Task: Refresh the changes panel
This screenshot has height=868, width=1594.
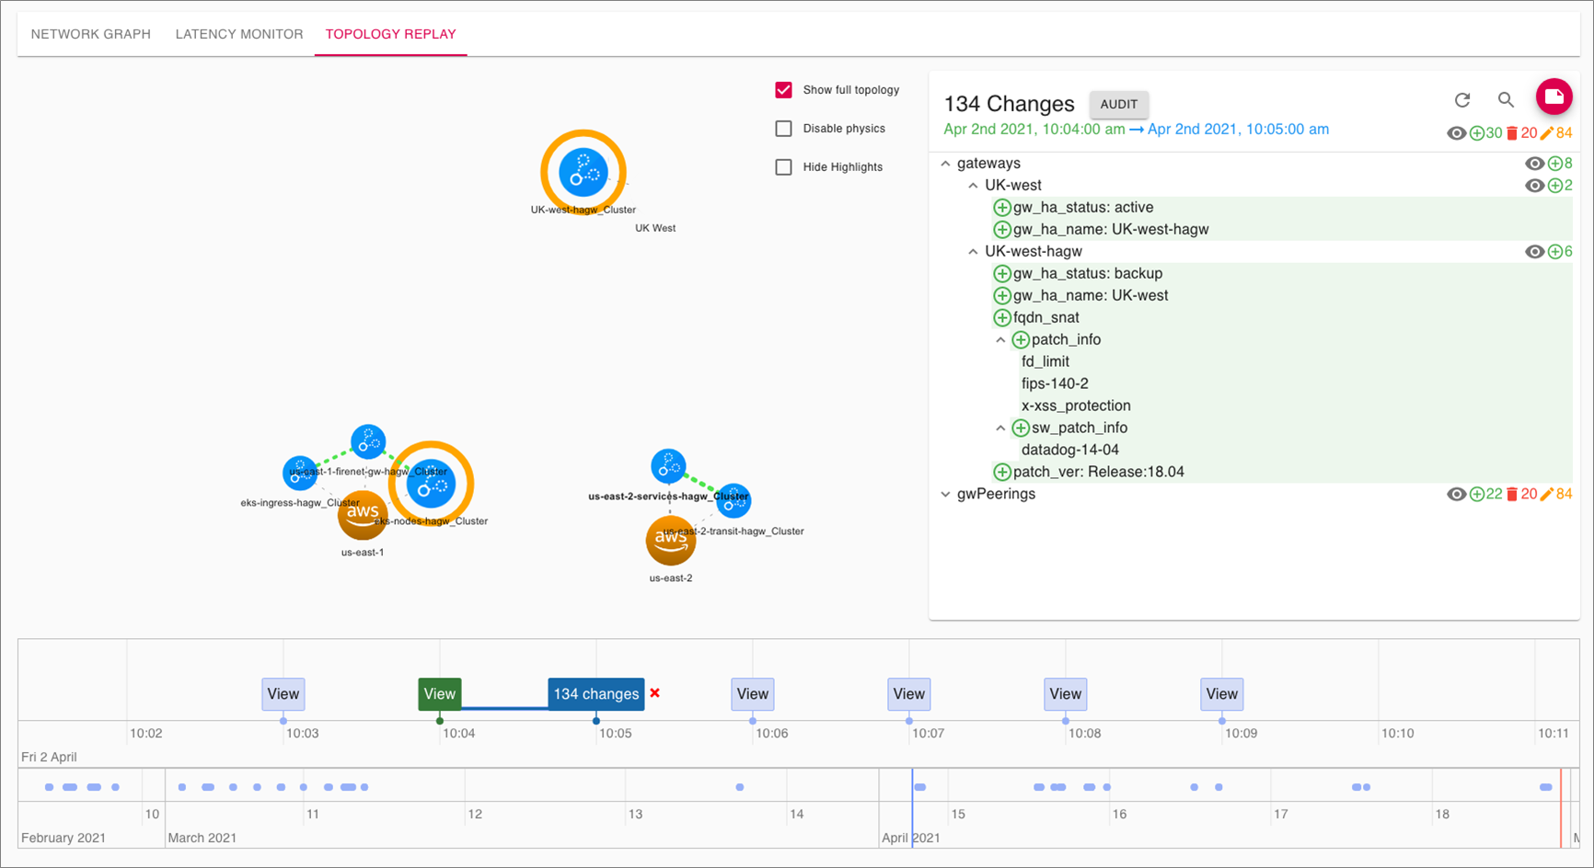Action: click(x=1461, y=99)
